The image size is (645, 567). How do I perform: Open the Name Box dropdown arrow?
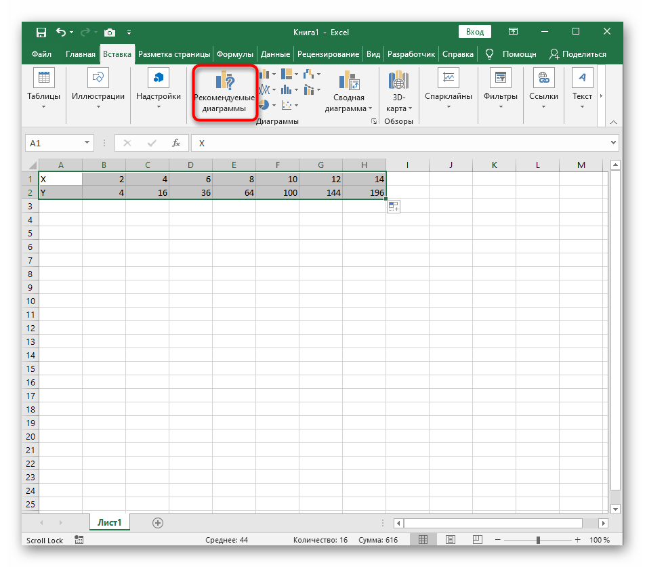(x=87, y=143)
